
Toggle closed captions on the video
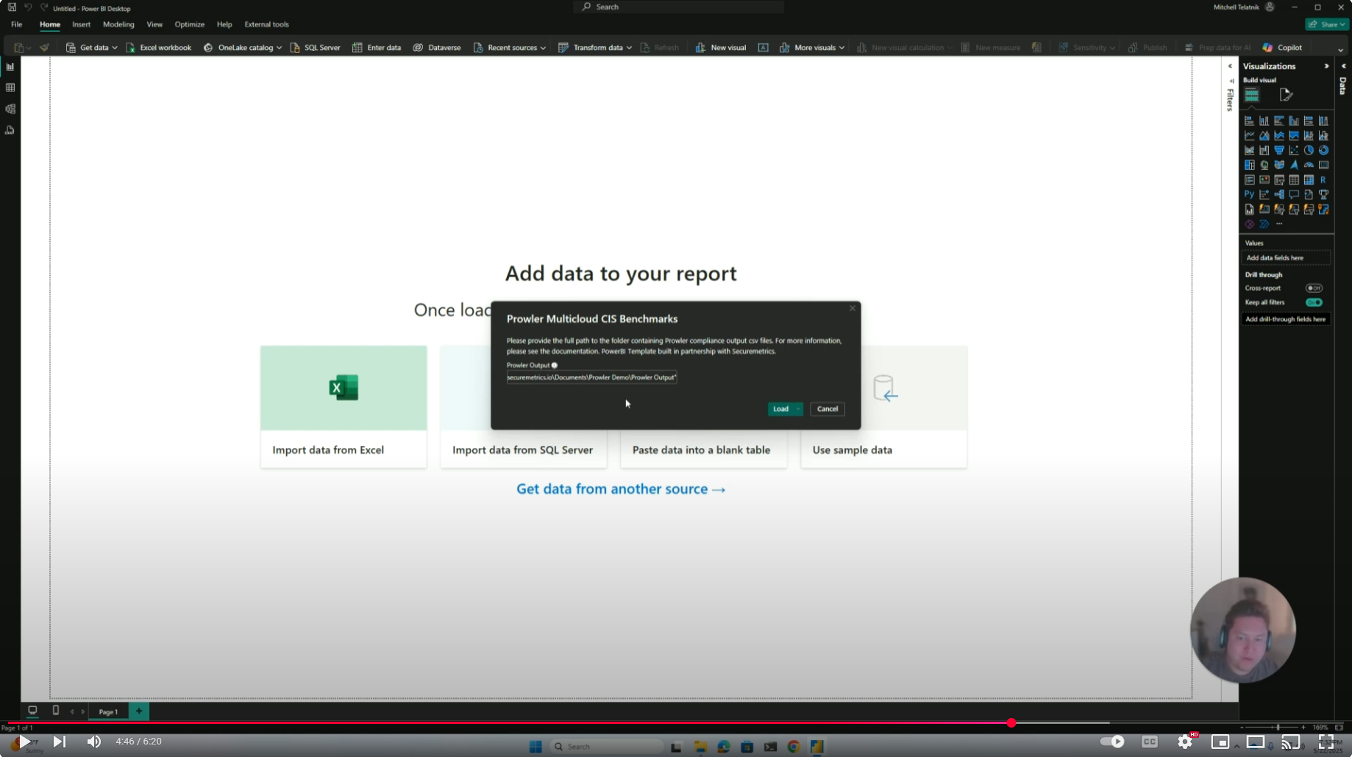(1150, 742)
